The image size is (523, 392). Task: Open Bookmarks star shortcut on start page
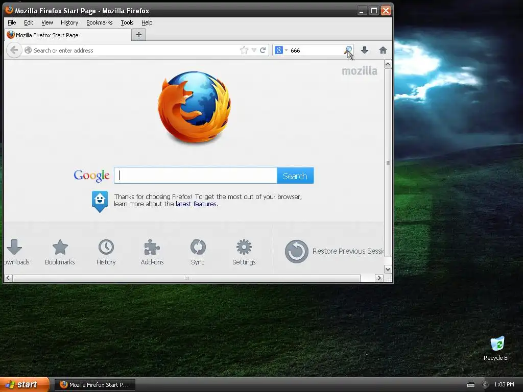coord(60,252)
